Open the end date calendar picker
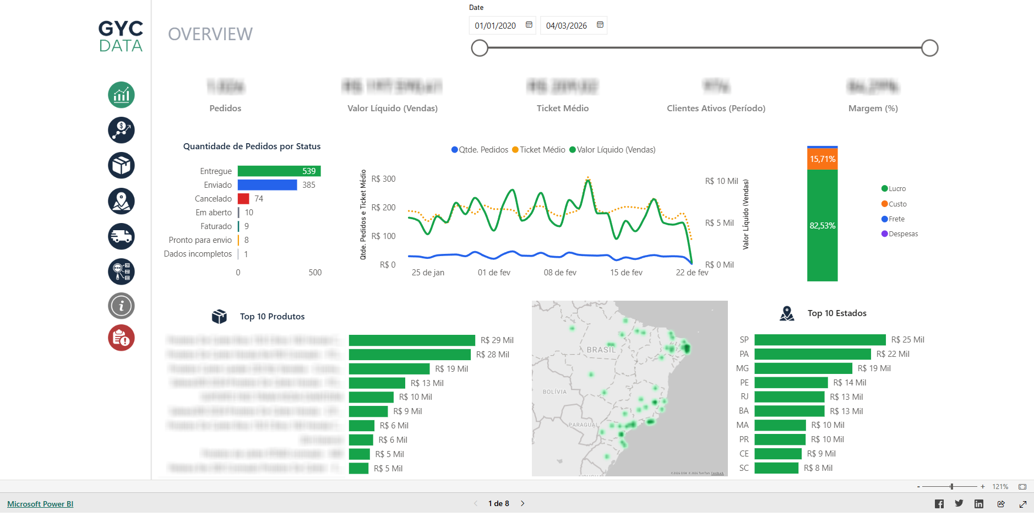 pos(600,25)
